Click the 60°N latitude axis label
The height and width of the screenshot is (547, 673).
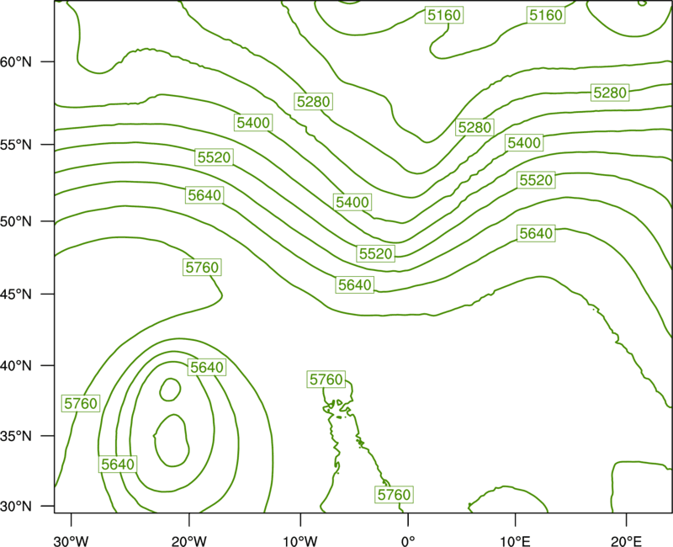tap(16, 62)
